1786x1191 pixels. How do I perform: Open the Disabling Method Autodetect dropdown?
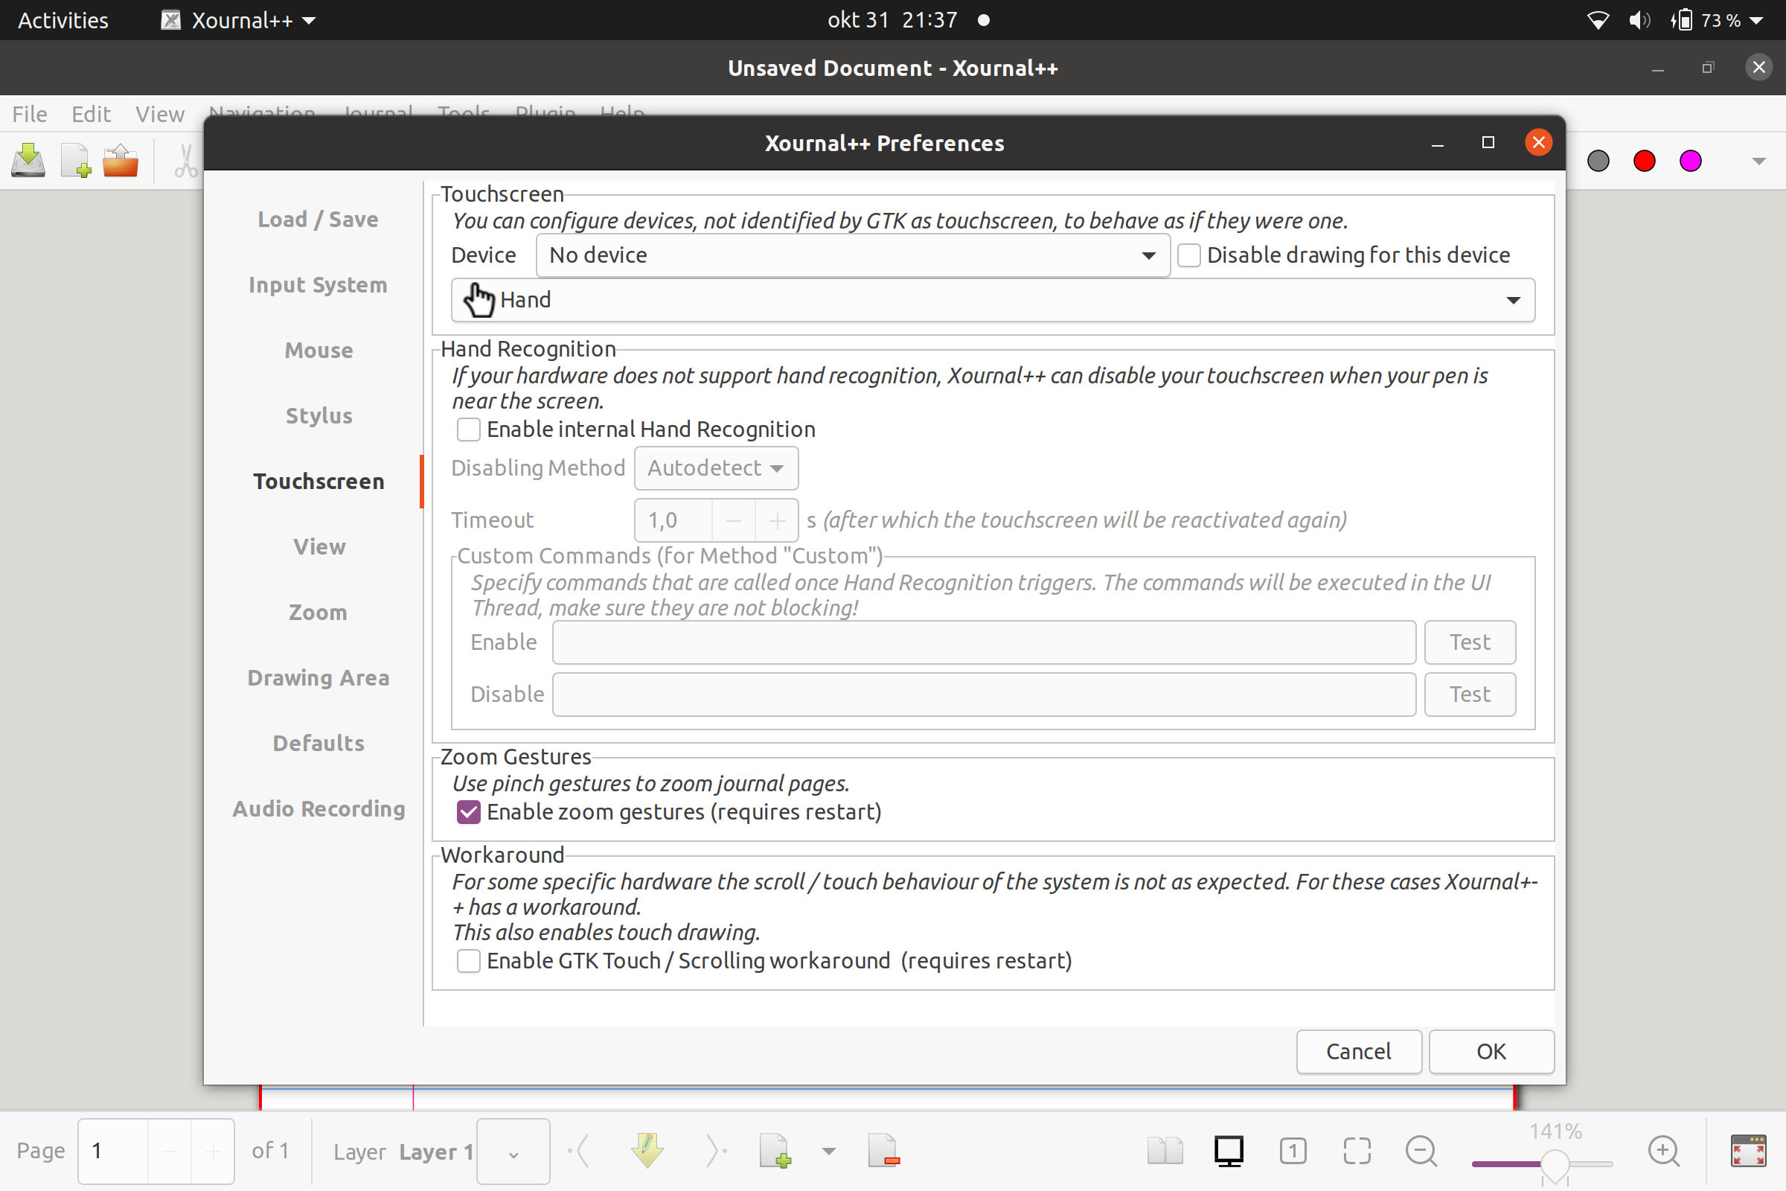[715, 468]
